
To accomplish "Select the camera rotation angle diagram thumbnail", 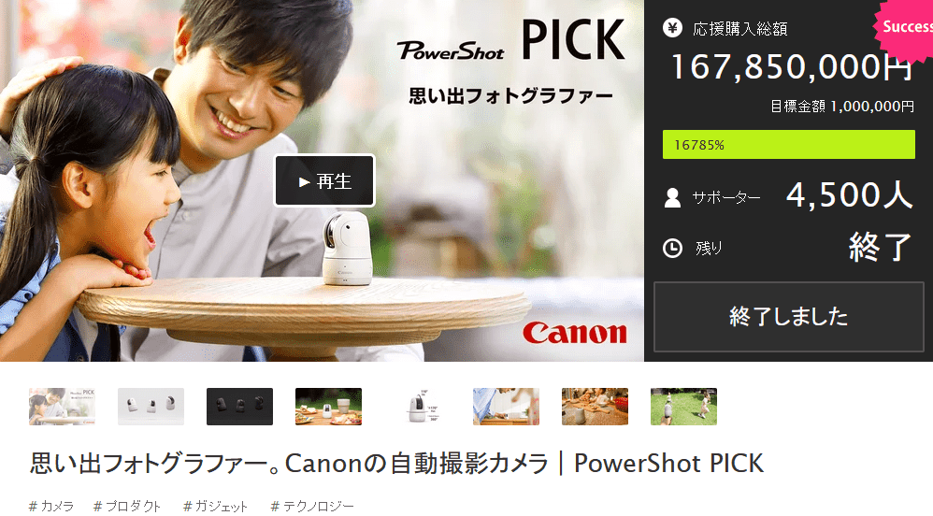I will pos(417,407).
